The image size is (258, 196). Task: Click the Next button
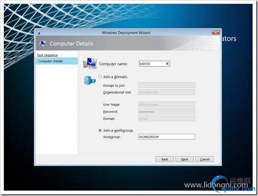(x=184, y=159)
